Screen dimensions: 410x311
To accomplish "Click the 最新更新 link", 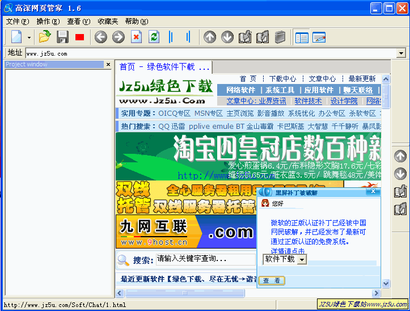I will [362, 78].
